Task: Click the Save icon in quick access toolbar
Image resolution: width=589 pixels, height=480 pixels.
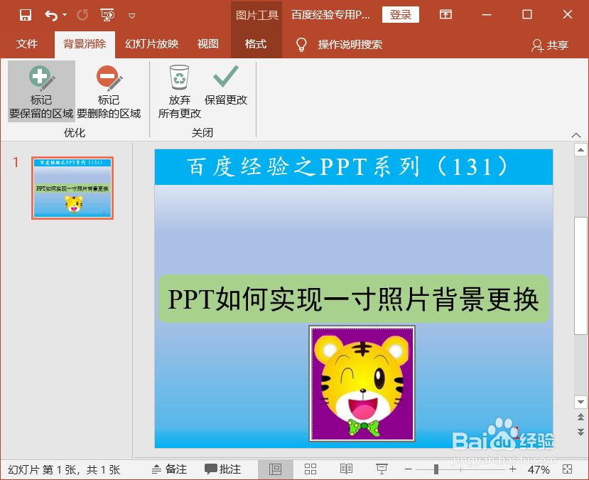Action: click(x=25, y=15)
